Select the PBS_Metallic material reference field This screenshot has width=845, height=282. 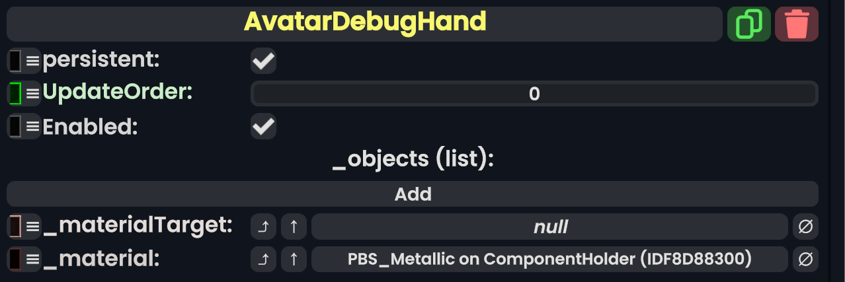pyautogui.click(x=549, y=260)
